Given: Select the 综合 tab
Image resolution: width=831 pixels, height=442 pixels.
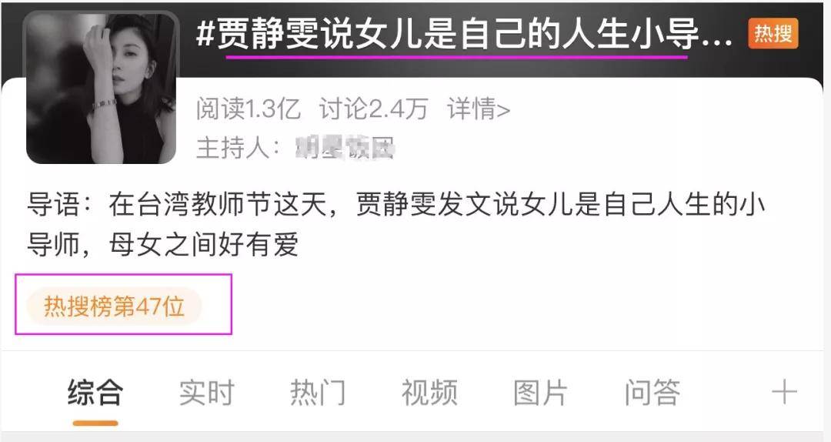Looking at the screenshot, I should [95, 393].
